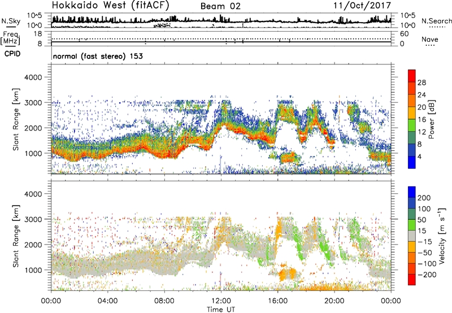The width and height of the screenshot is (452, 313).
Task: Click the "20" power colorbar label
Action: click(x=421, y=107)
